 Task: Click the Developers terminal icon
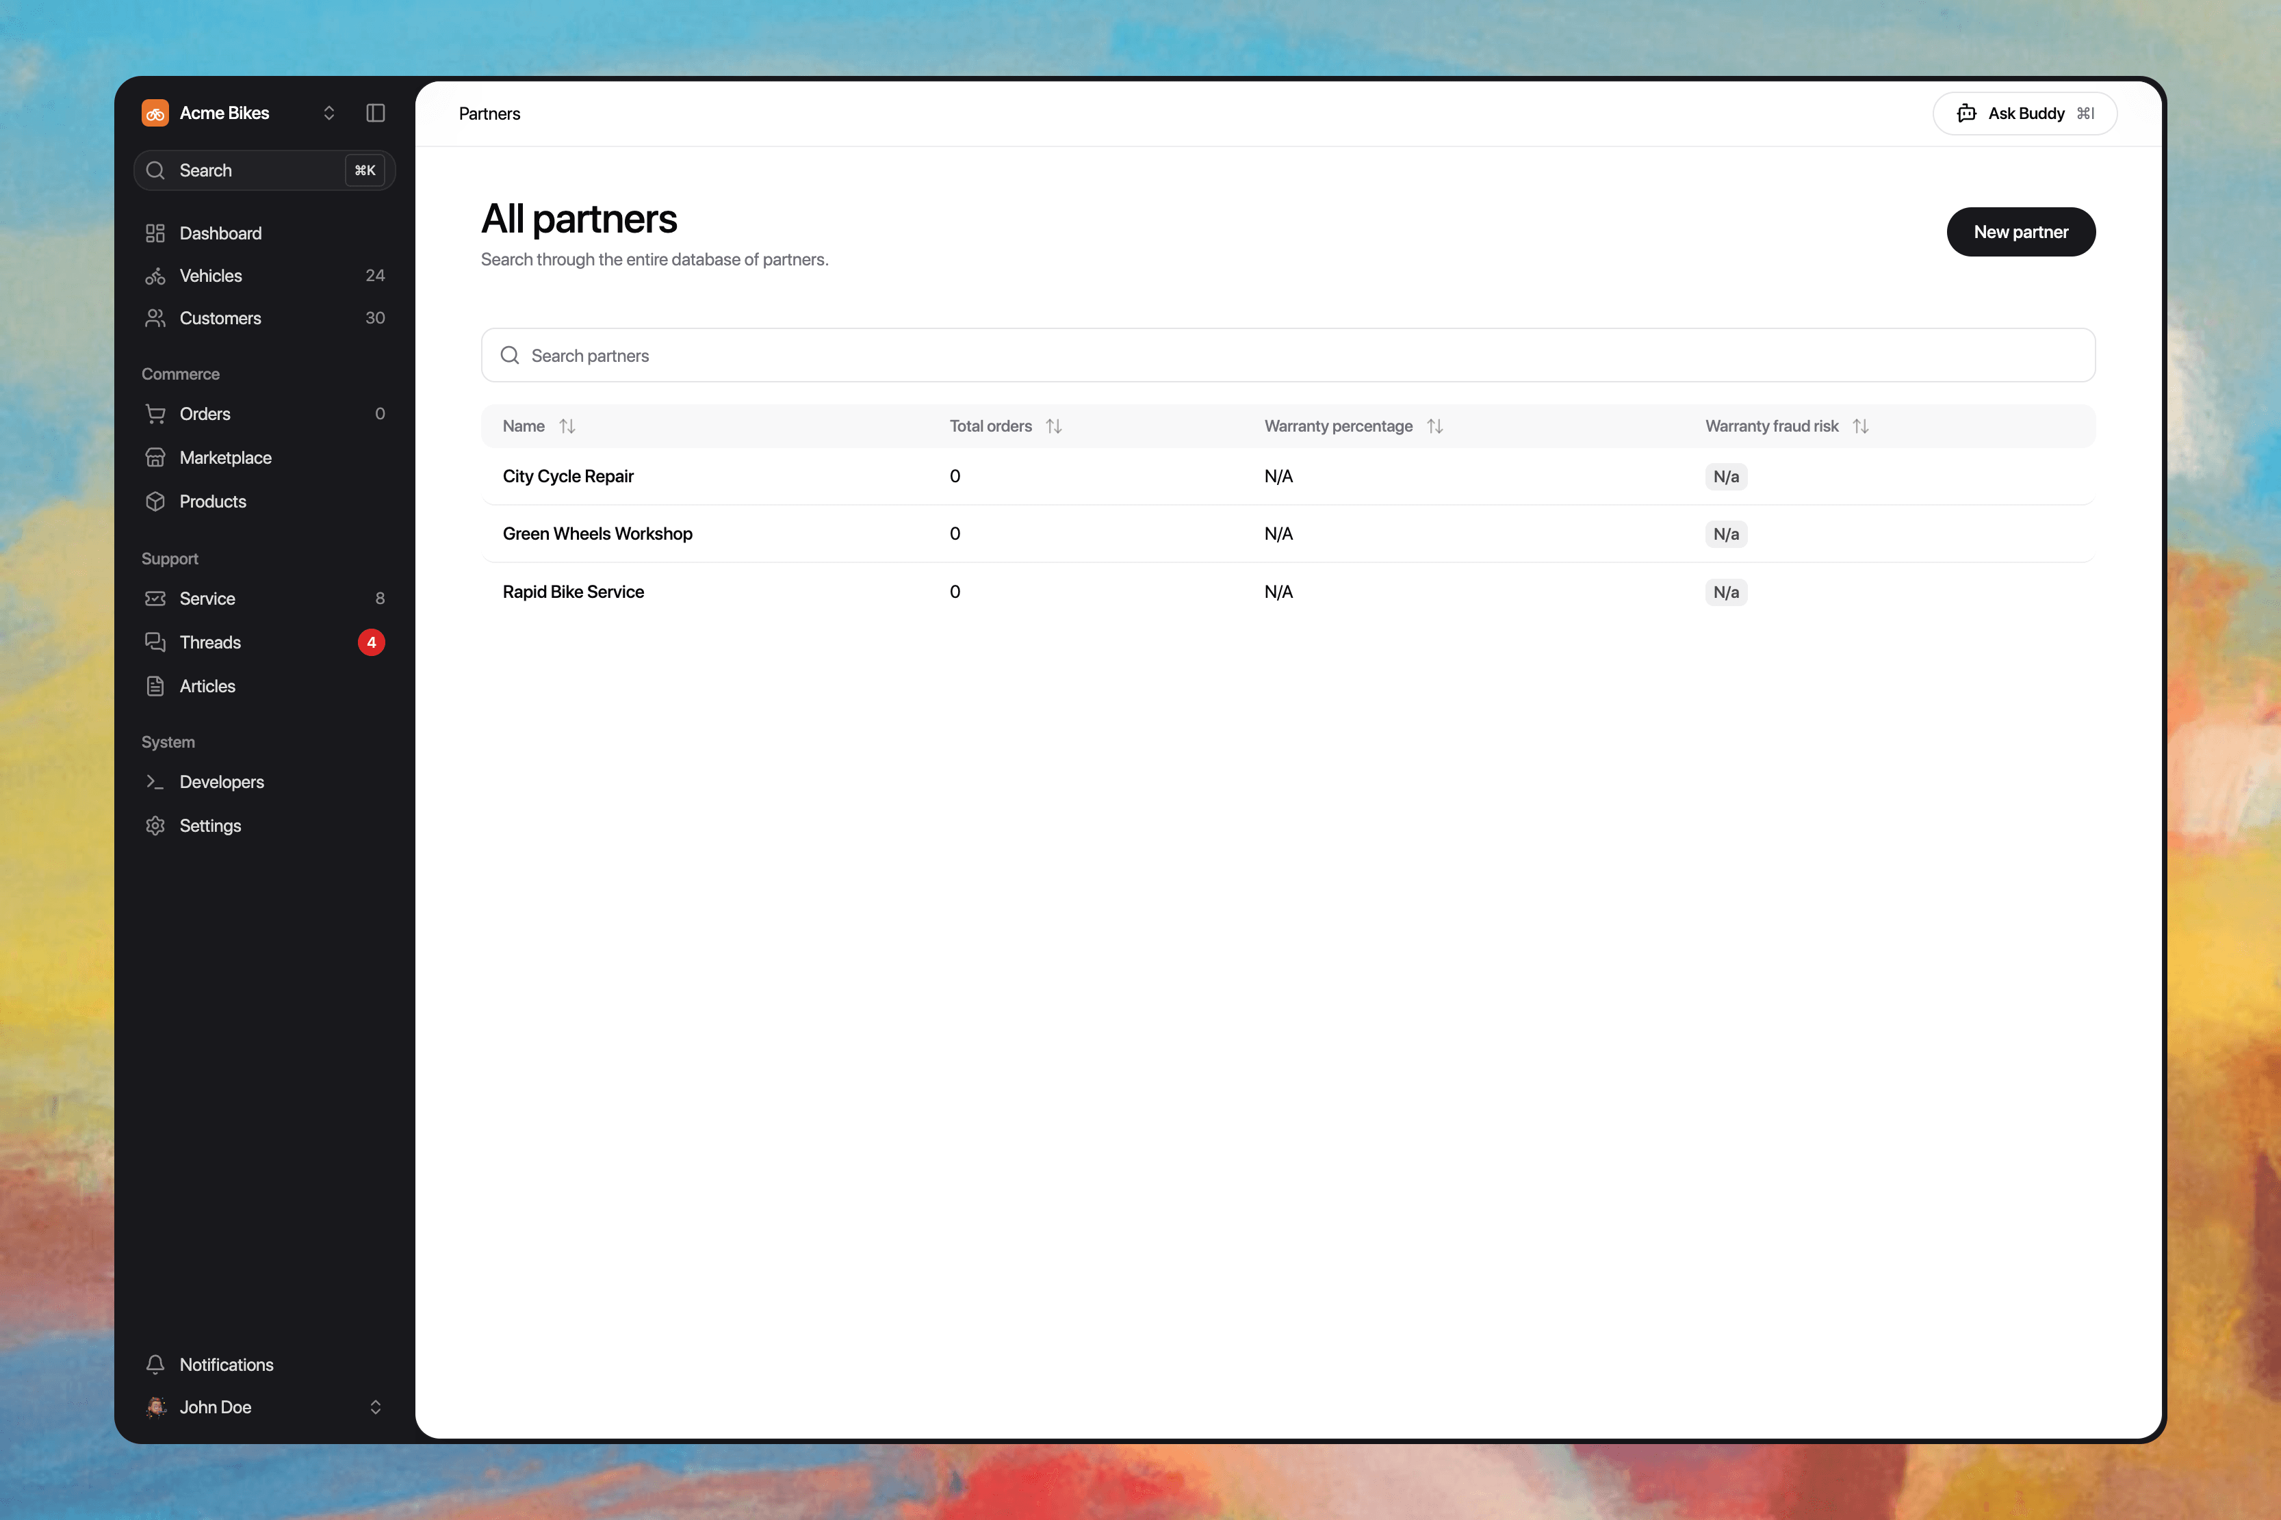(x=155, y=781)
